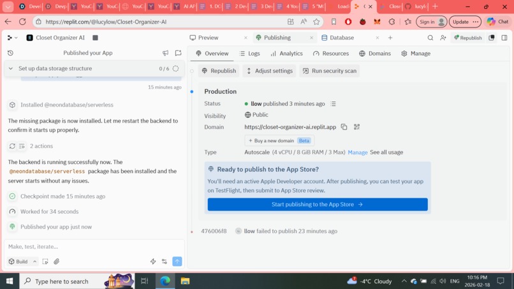Click Run security scan
Screen dimensions: 514x289
[329, 71]
